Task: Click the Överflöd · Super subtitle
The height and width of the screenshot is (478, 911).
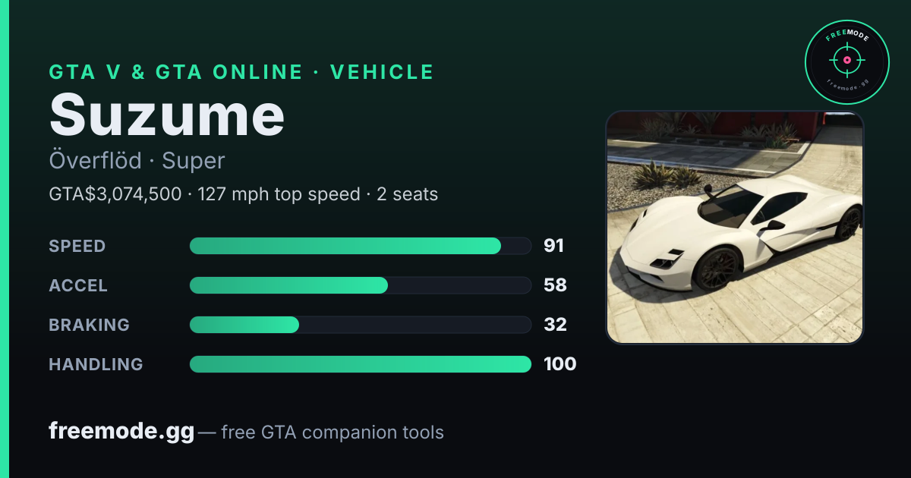Action: click(137, 161)
